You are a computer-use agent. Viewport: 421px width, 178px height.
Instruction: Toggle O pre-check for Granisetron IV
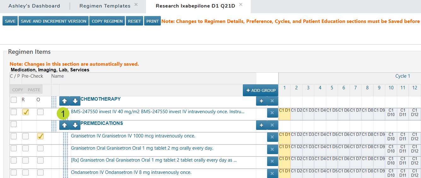click(40, 136)
